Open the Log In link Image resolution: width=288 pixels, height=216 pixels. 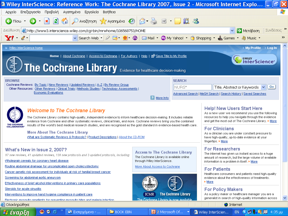(272, 48)
